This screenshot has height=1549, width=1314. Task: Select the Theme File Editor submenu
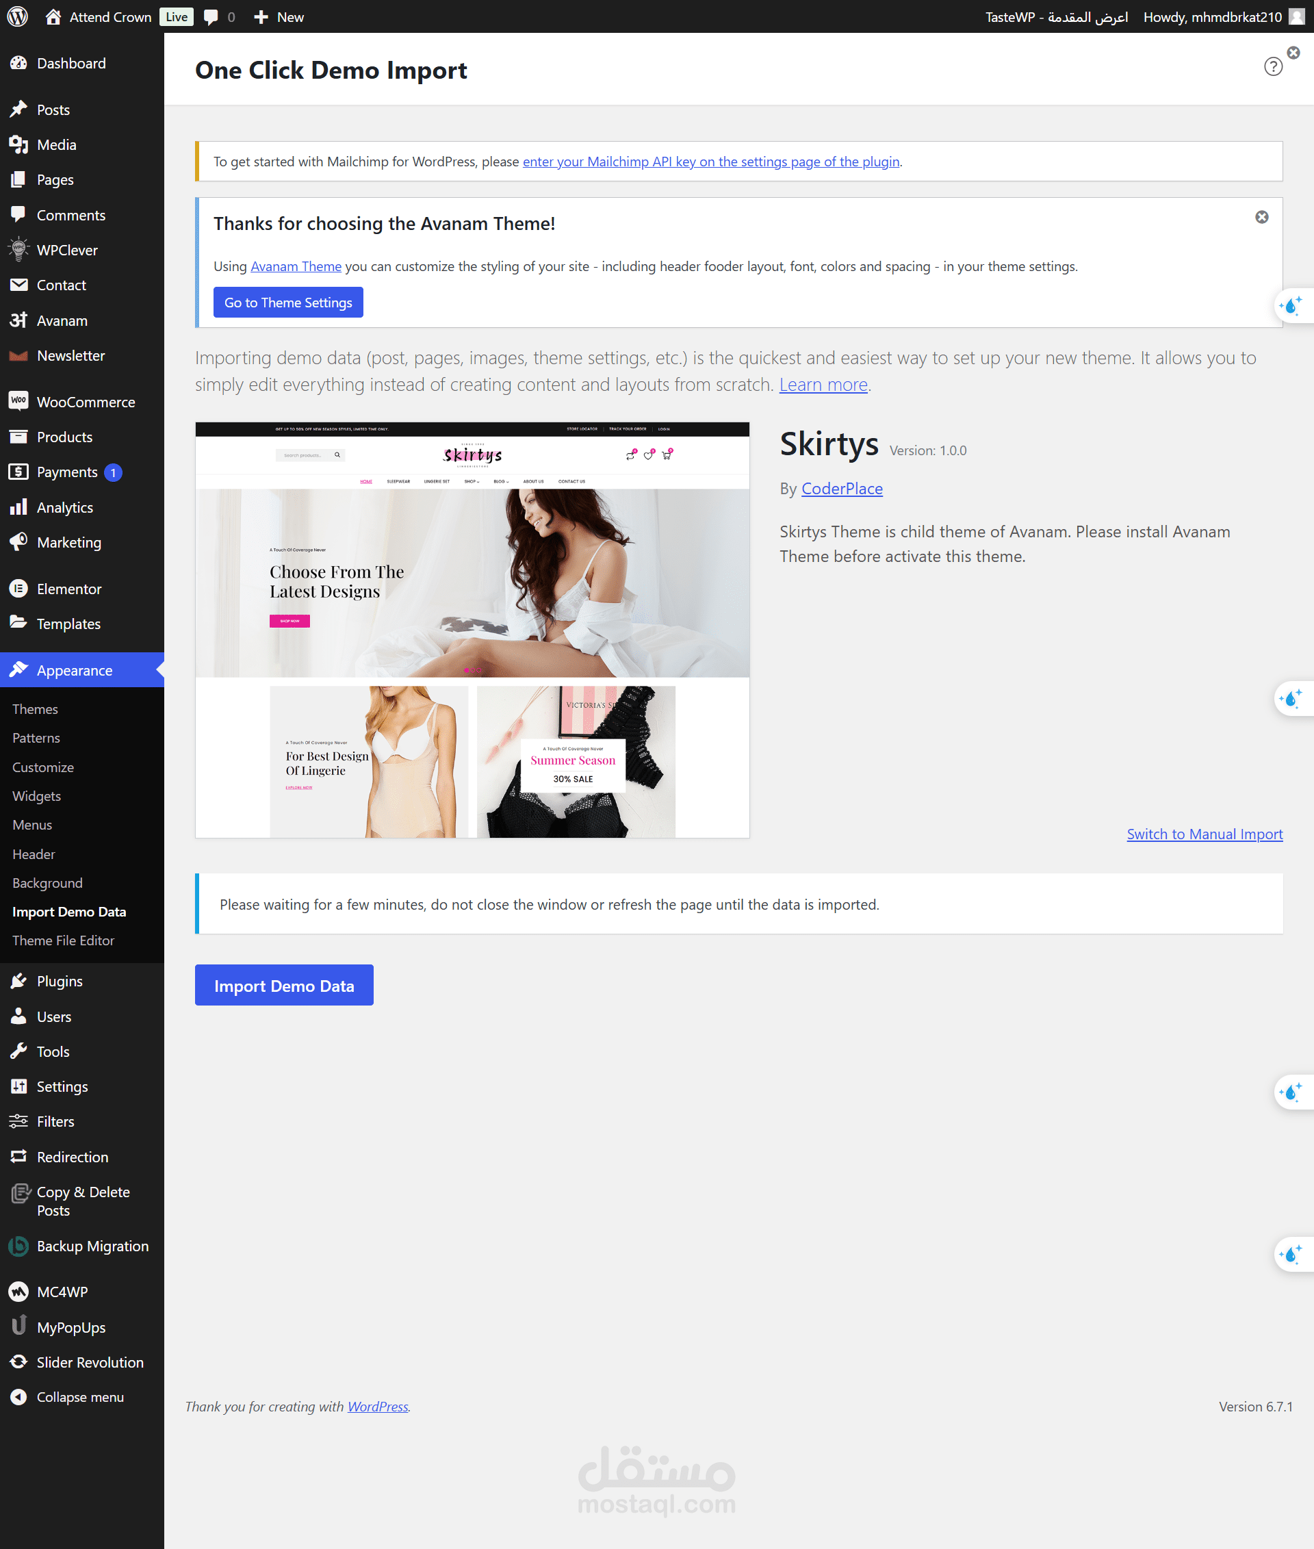coord(64,940)
